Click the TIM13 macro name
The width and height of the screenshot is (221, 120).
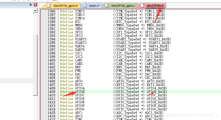[x=80, y=15]
